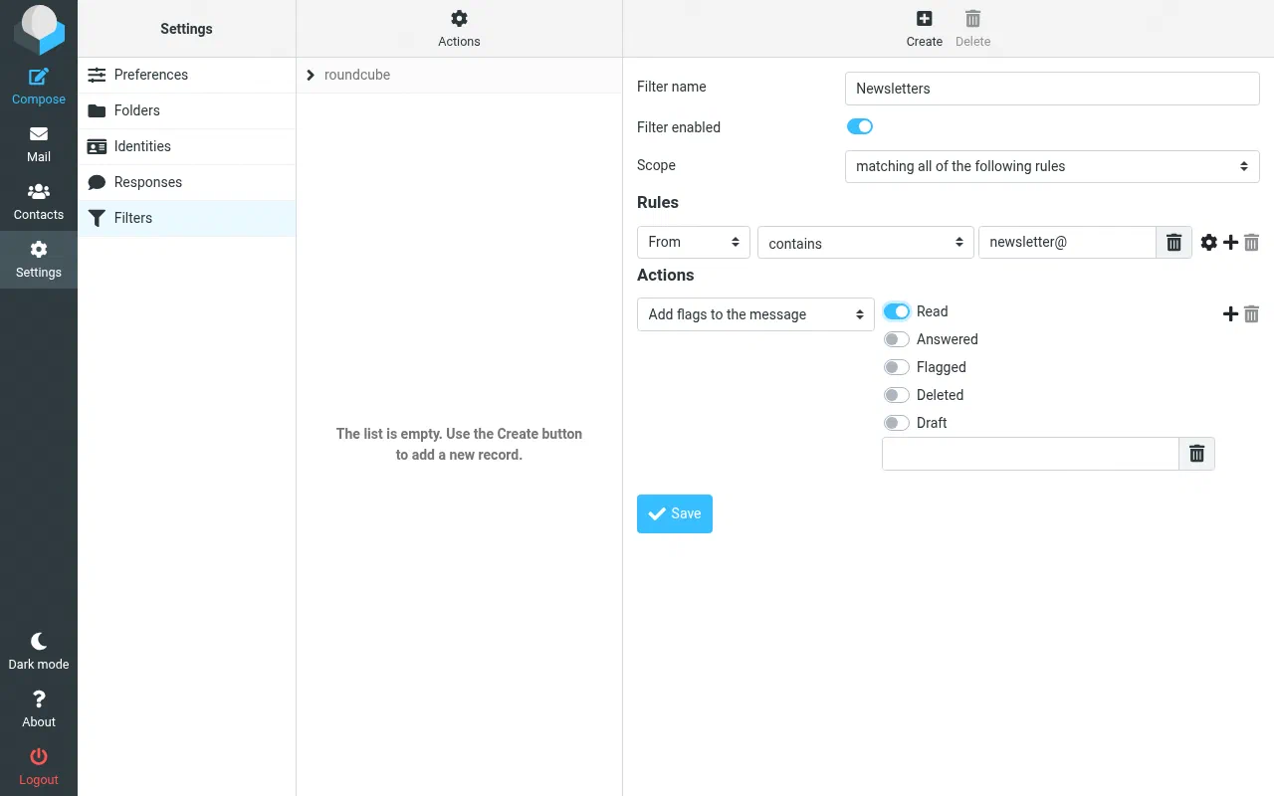
Task: Click the Delete filter toolbar button
Action: 972,29
